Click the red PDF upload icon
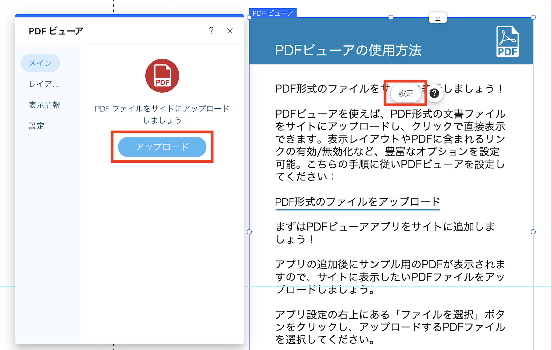Image resolution: width=552 pixels, height=350 pixels. coord(162,75)
